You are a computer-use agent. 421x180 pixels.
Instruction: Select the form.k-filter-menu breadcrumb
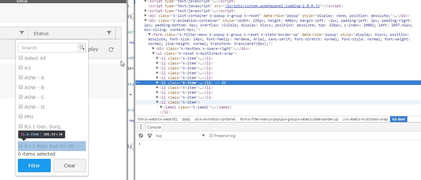pos(289,119)
